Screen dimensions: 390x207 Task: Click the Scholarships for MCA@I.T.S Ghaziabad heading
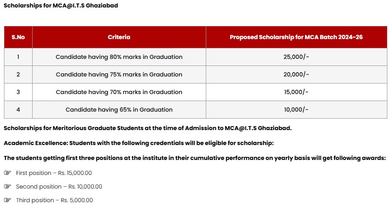pos(61,5)
